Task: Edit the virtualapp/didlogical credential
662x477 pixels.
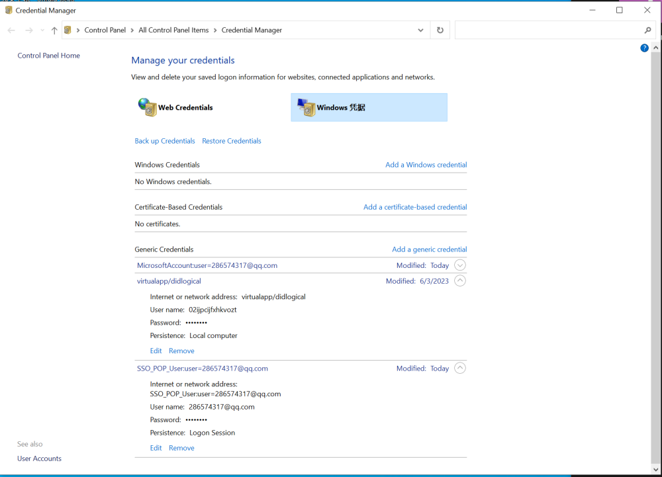Action: coord(156,351)
